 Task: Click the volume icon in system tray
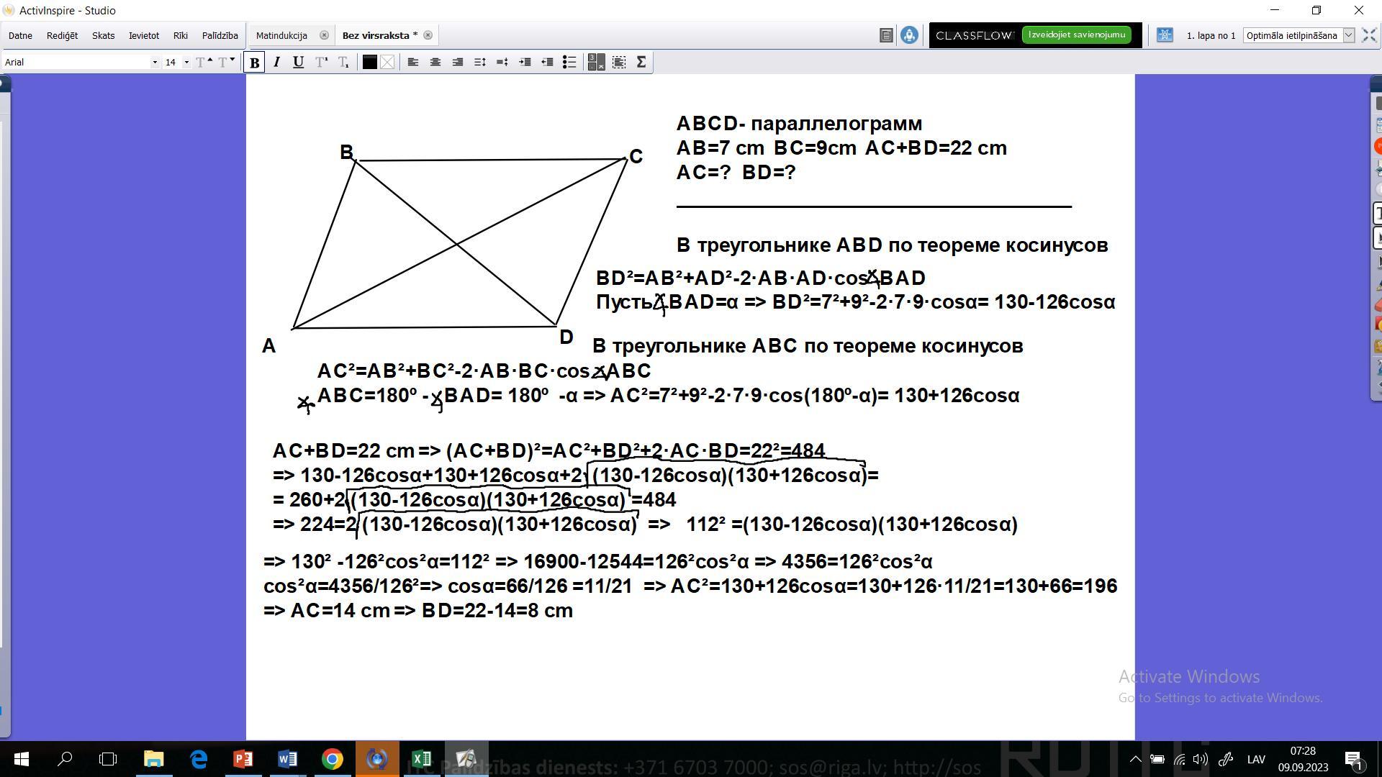pos(1200,759)
